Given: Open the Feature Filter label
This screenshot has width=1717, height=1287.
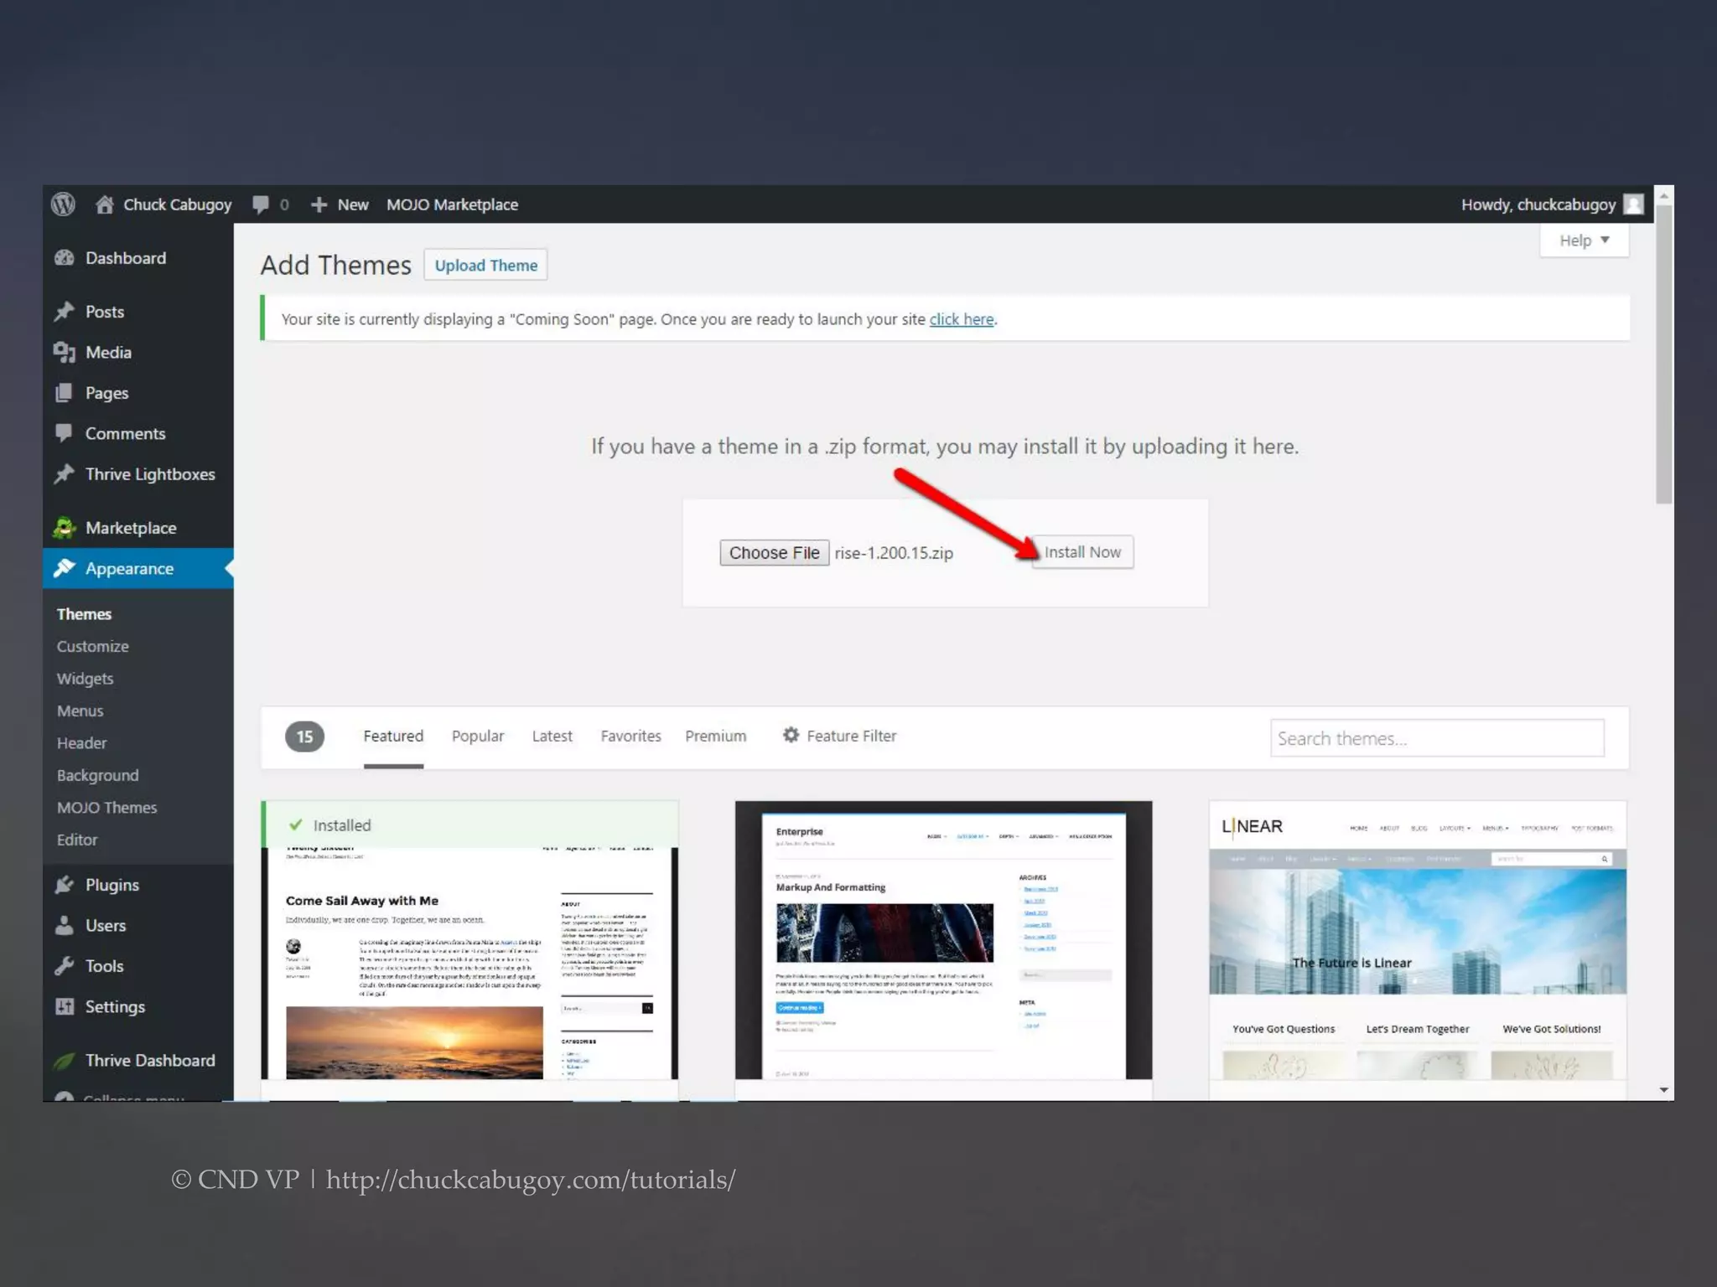Looking at the screenshot, I should (x=851, y=736).
